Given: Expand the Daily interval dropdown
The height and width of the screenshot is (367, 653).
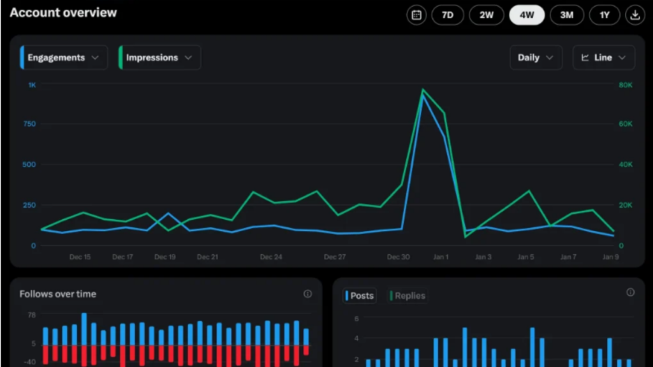Looking at the screenshot, I should pyautogui.click(x=536, y=57).
